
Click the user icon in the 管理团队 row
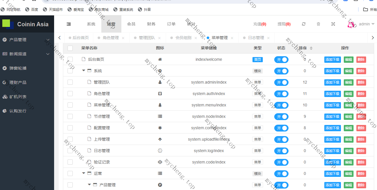coord(160,82)
